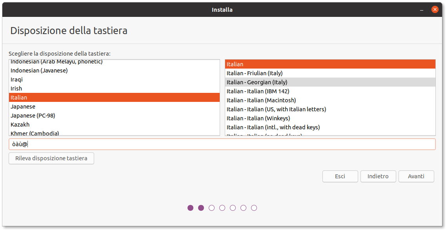Pick Italian (intl., with dead keys)
Viewport: 446px width, 230px height.
click(273, 127)
